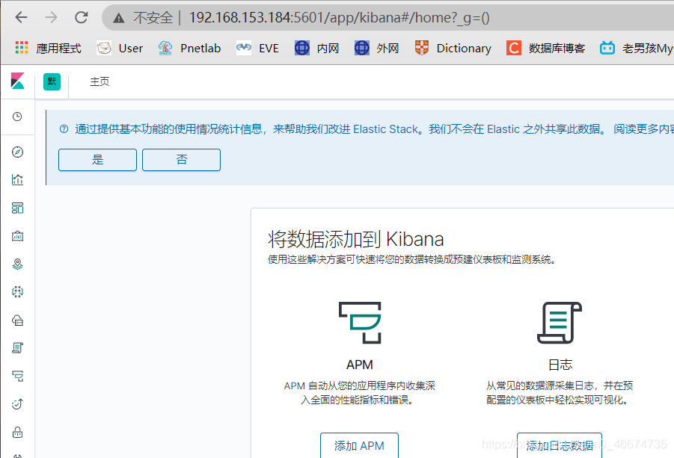Image resolution: width=674 pixels, height=458 pixels.
Task: Open the Pnetlab bookmark
Action: point(189,48)
